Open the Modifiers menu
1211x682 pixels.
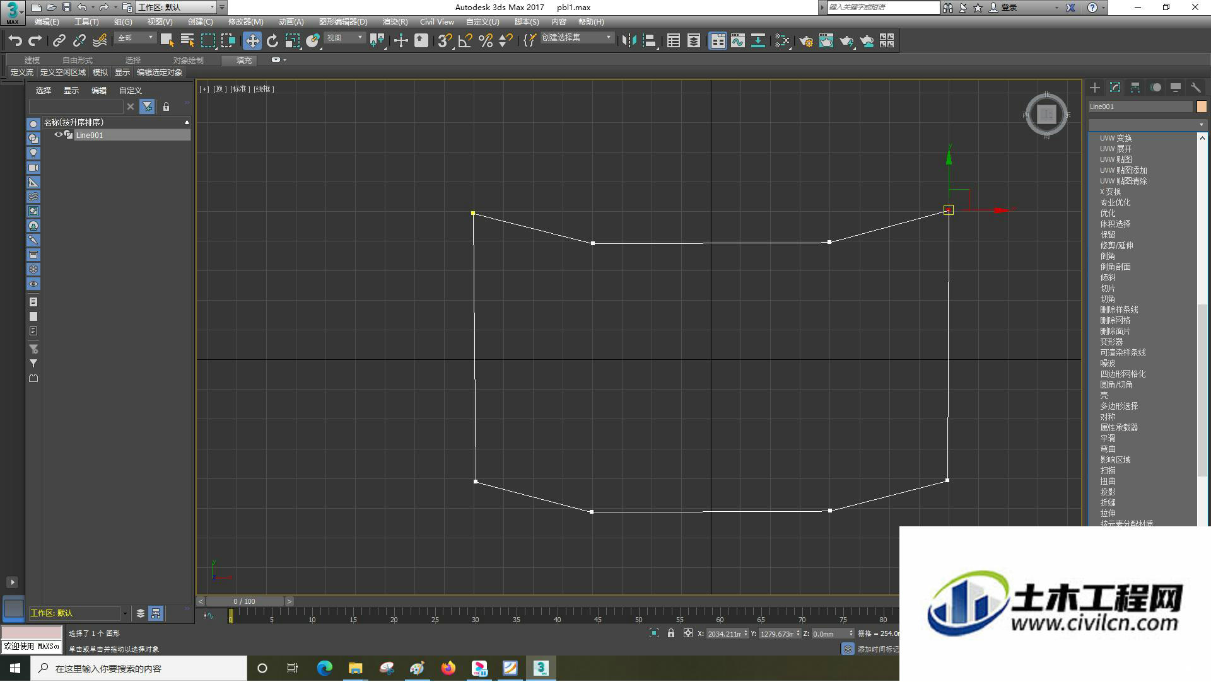click(x=245, y=22)
